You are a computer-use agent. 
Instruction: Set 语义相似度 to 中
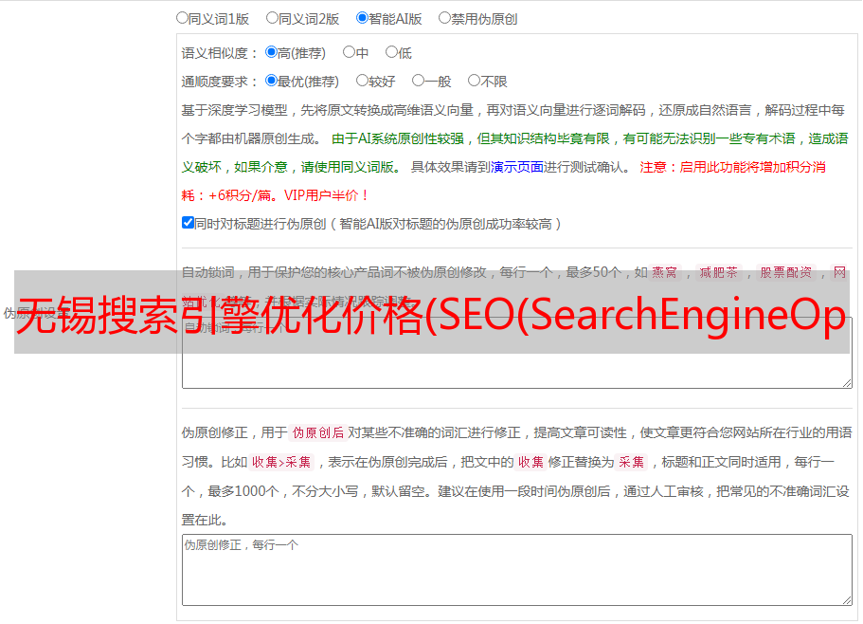[349, 52]
